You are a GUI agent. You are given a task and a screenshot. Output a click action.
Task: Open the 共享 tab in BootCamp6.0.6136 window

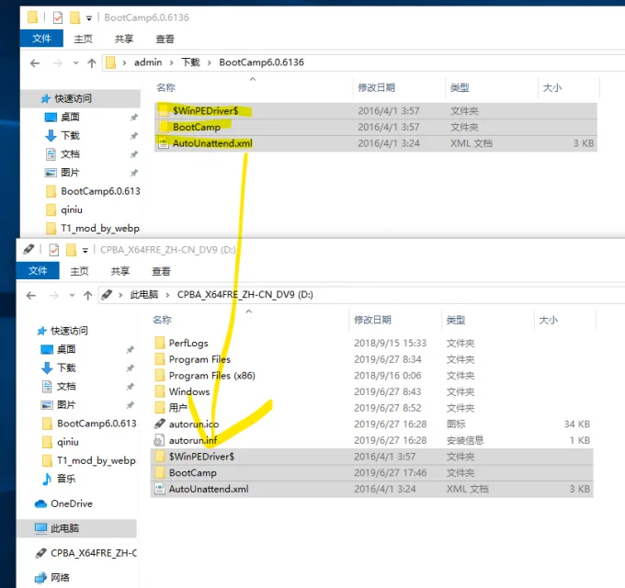(124, 39)
